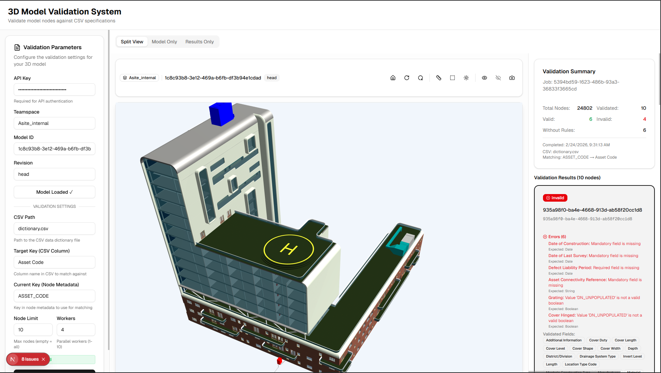This screenshot has height=373, width=661.
Task: Select the refresh model icon
Action: (x=407, y=78)
